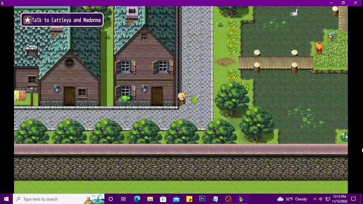Open File Explorer from the taskbar
The width and height of the screenshot is (363, 204).
click(150, 199)
